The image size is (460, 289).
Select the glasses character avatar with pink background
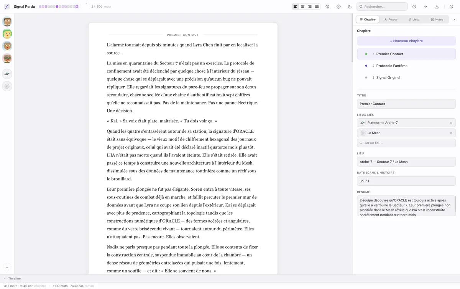(7, 58)
